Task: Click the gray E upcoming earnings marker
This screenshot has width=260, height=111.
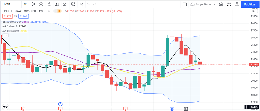Action: click(x=186, y=109)
